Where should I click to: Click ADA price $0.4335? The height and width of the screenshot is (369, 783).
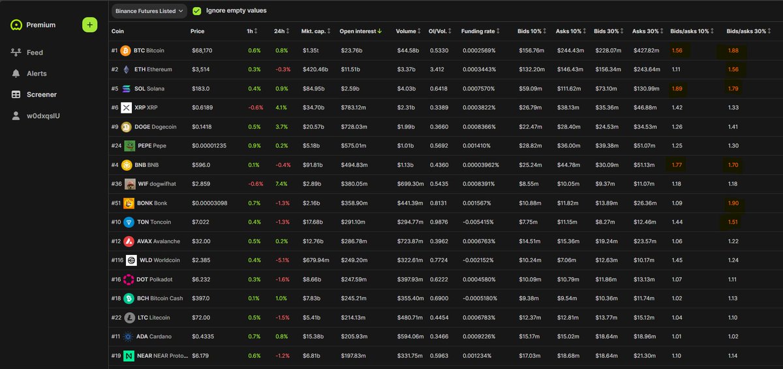pos(202,336)
